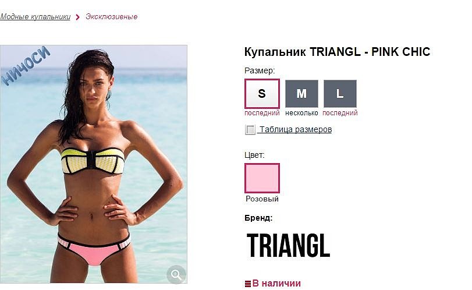472x290 pixels.
Task: Open the Эксклюзивные breadcrumb category
Action: click(x=111, y=16)
